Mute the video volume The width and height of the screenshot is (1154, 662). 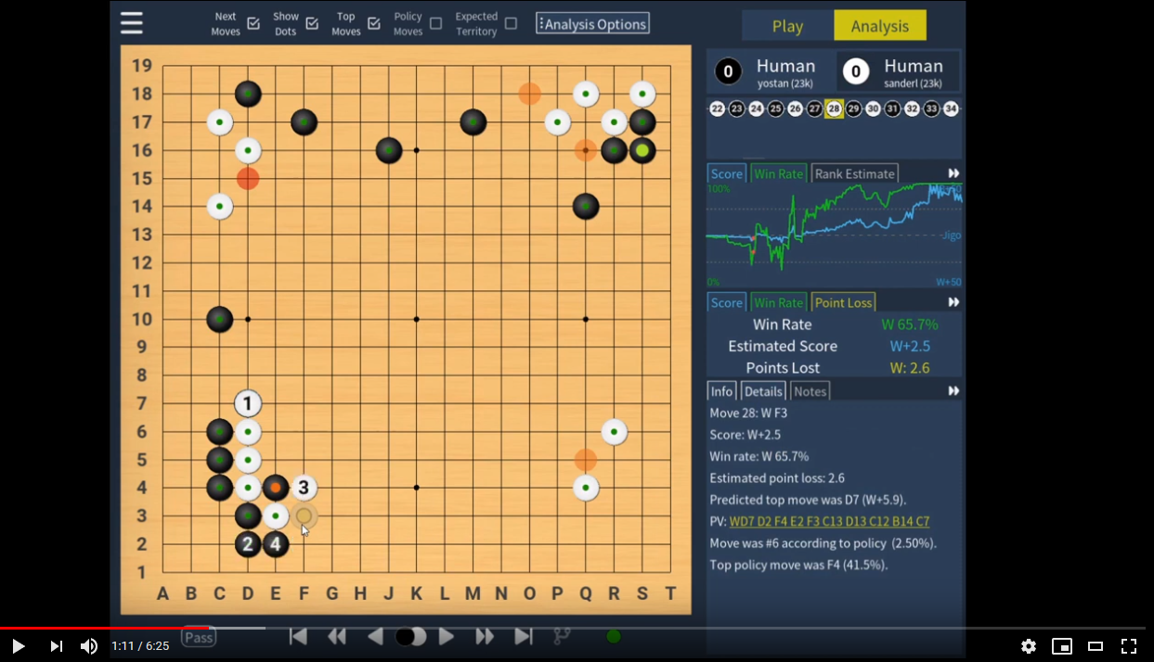89,646
